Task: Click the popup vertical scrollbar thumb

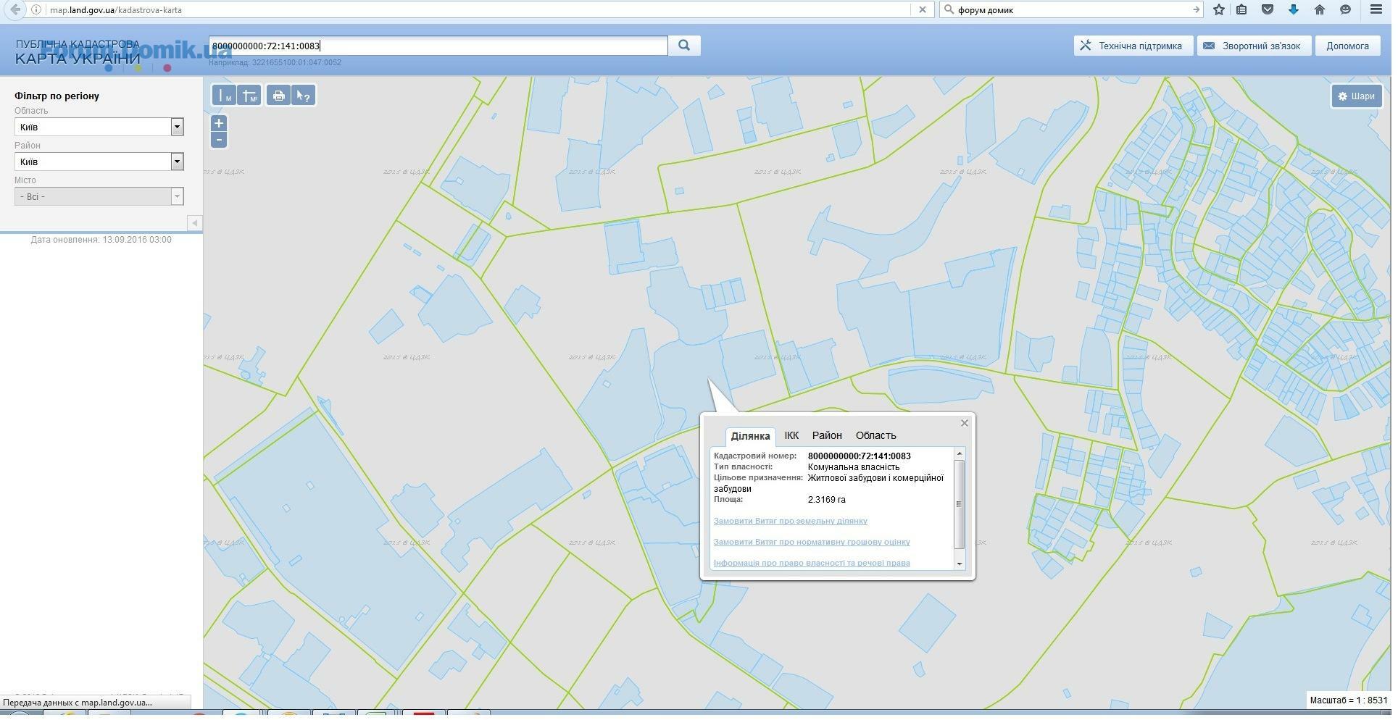Action: pyautogui.click(x=959, y=504)
